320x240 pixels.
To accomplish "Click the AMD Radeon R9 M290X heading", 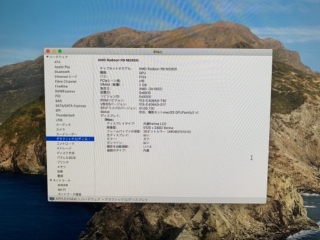I will point(119,60).
